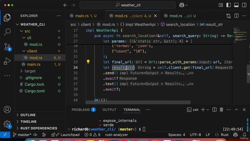
Task: Open Cargo.toml in the file tree
Action: 35,91
